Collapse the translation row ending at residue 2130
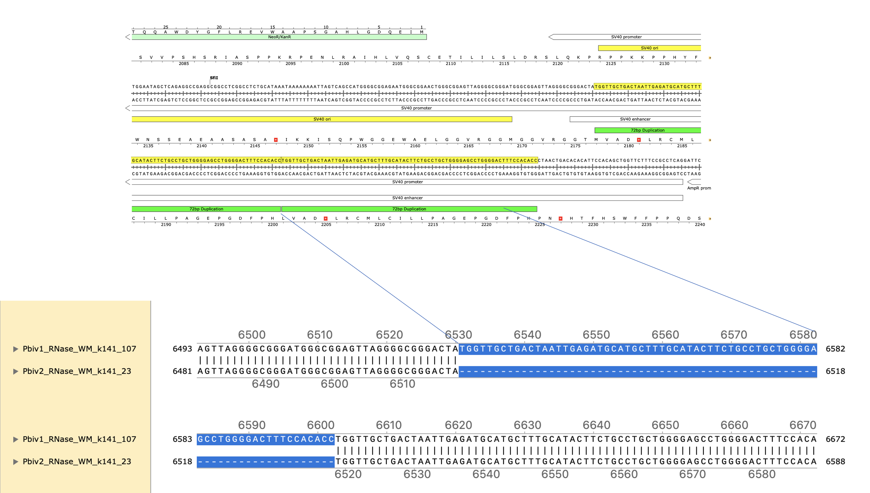The image size is (870, 493). [x=710, y=58]
